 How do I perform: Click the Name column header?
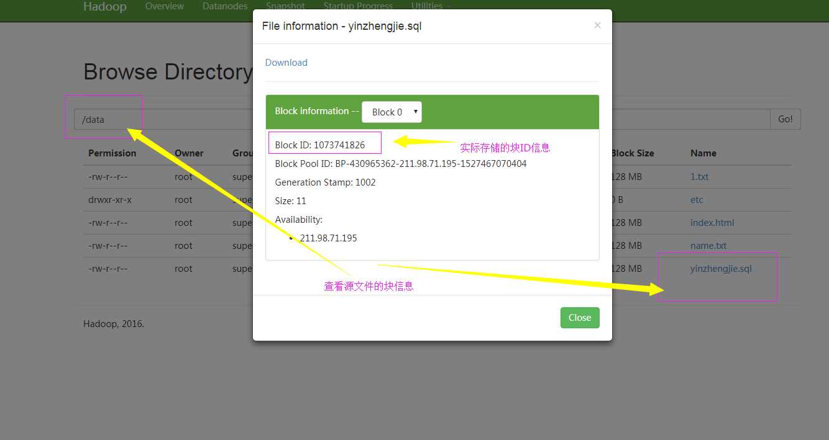[x=703, y=153]
